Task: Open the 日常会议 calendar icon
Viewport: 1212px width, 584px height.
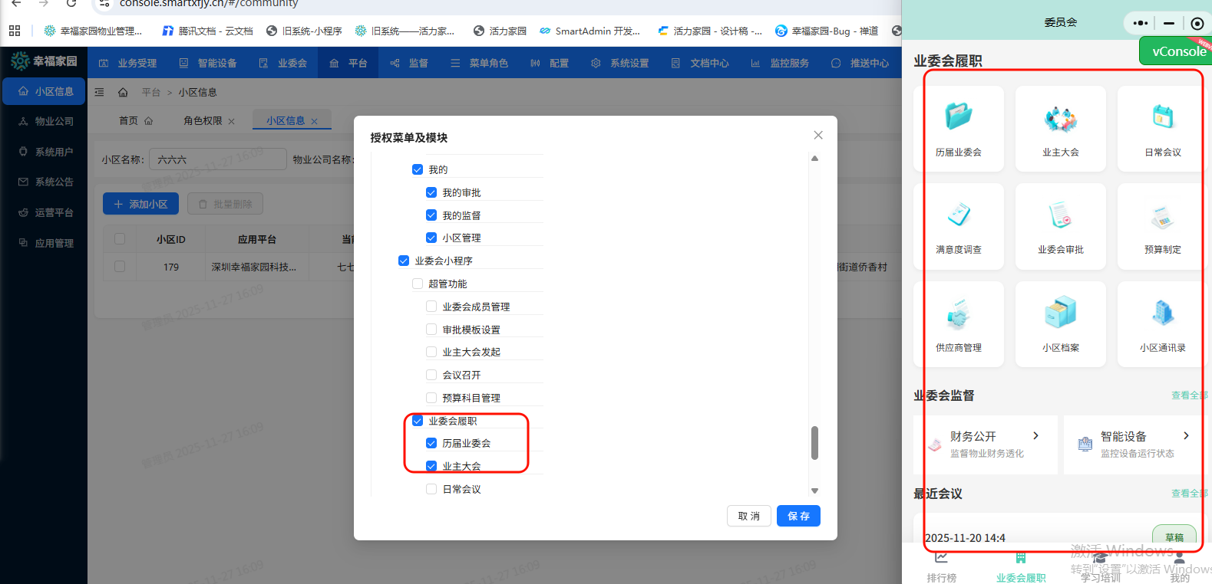Action: 1163,116
